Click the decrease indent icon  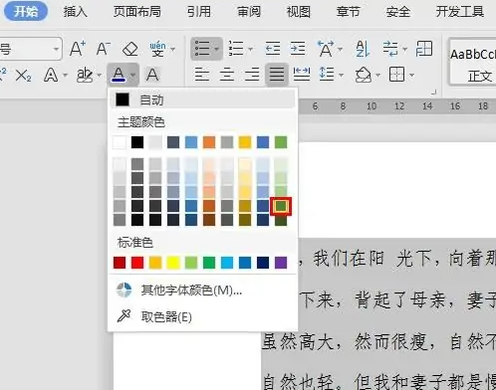(273, 49)
